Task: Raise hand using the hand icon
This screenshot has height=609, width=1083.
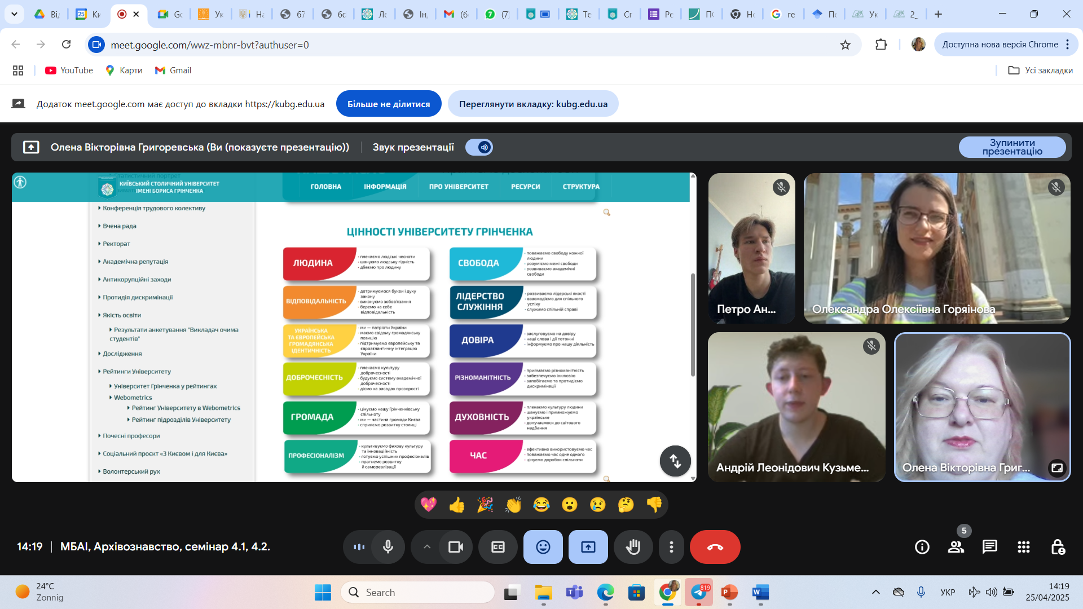Action: pos(633,547)
